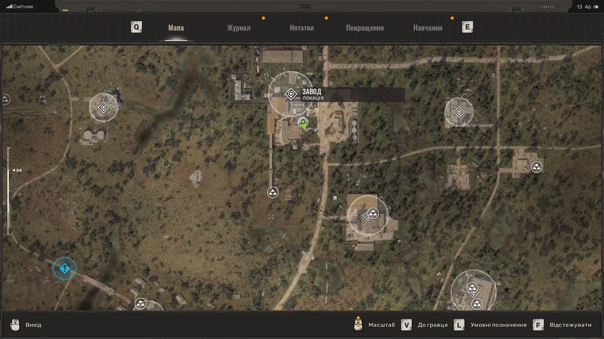Click the Масштаб mouse-scroll icon
The image size is (604, 339).
click(x=358, y=324)
